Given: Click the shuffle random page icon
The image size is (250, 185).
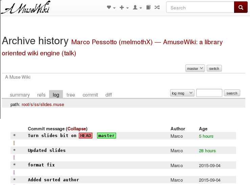Looking at the screenshot, I should coord(157,7).
